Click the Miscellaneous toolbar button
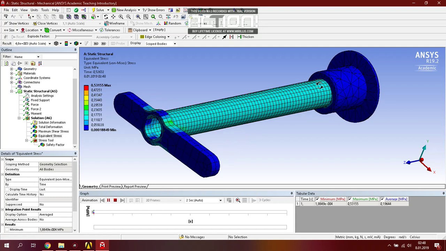 (x=80, y=30)
